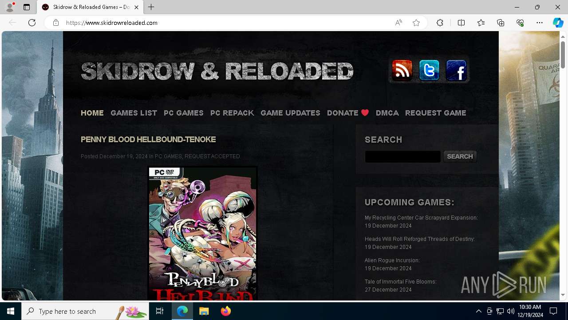
Task: Open taskbar clock 10:30 AM 12/19/2024
Action: pyautogui.click(x=530, y=311)
